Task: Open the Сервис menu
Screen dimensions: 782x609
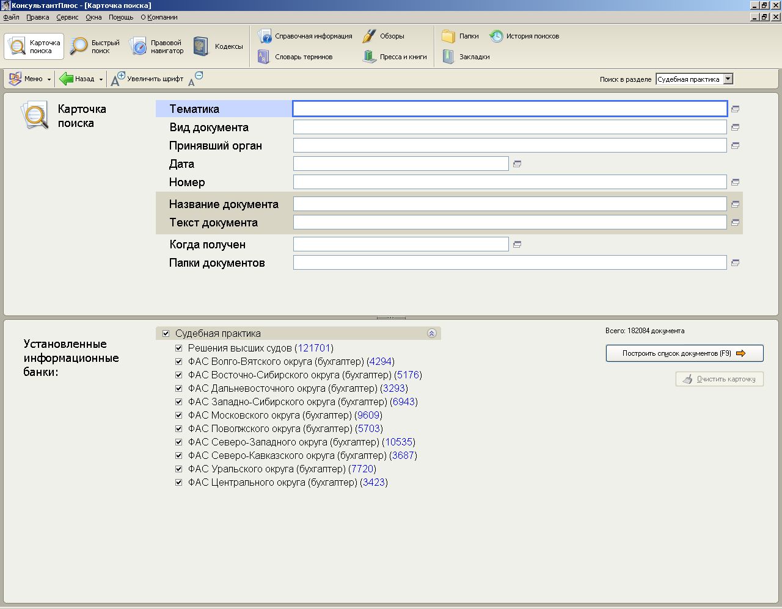Action: tap(67, 17)
